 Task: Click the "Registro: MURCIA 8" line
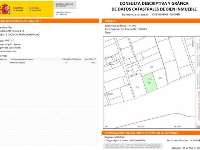[115, 137]
